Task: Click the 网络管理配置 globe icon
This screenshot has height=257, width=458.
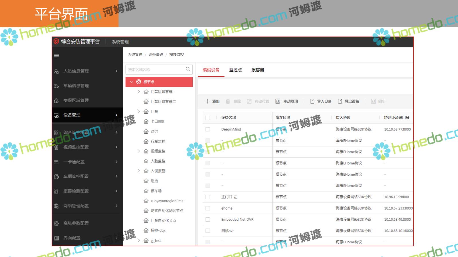Action: 56,206
